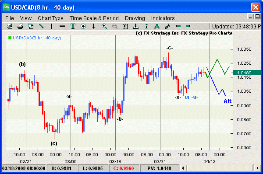Screen dimensions: 263x174
Task: Click the '(b)' wave label
Action: point(22,64)
